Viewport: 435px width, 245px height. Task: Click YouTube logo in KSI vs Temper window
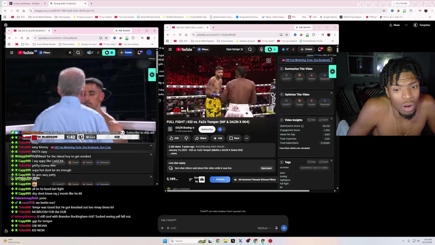point(185,49)
